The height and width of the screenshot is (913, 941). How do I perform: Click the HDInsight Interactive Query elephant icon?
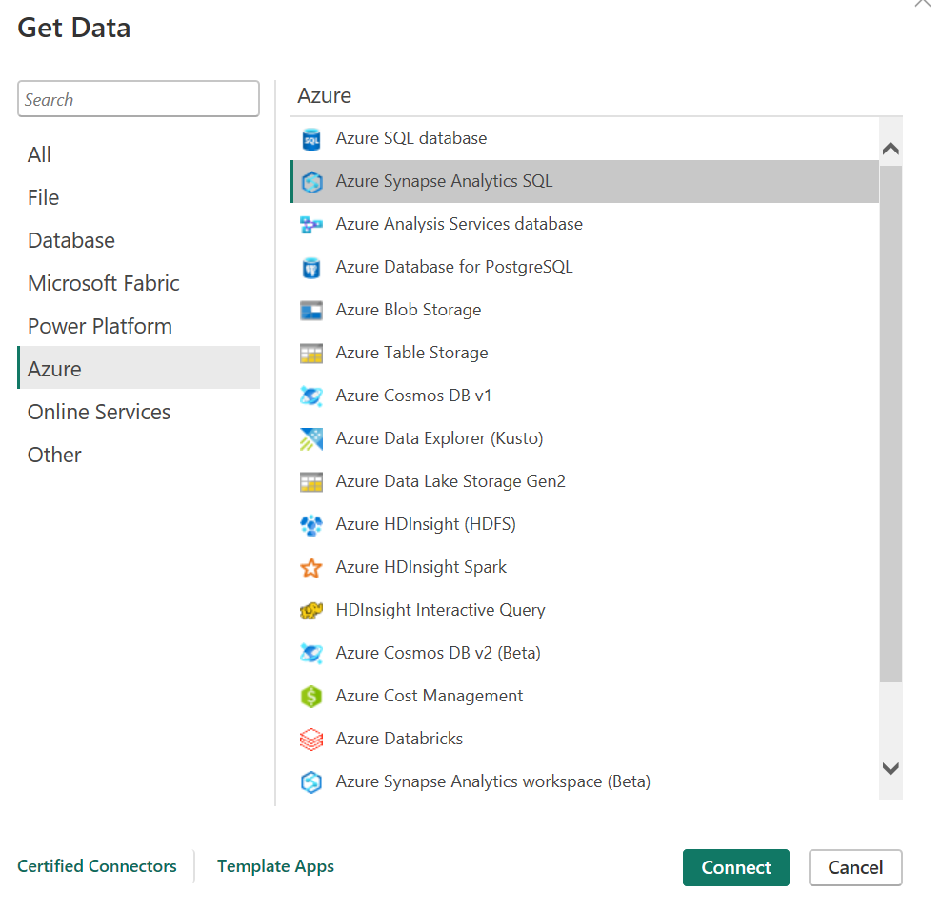coord(311,610)
